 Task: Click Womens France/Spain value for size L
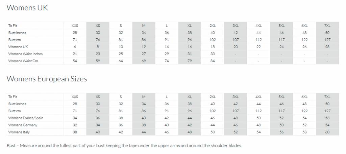coord(167,118)
